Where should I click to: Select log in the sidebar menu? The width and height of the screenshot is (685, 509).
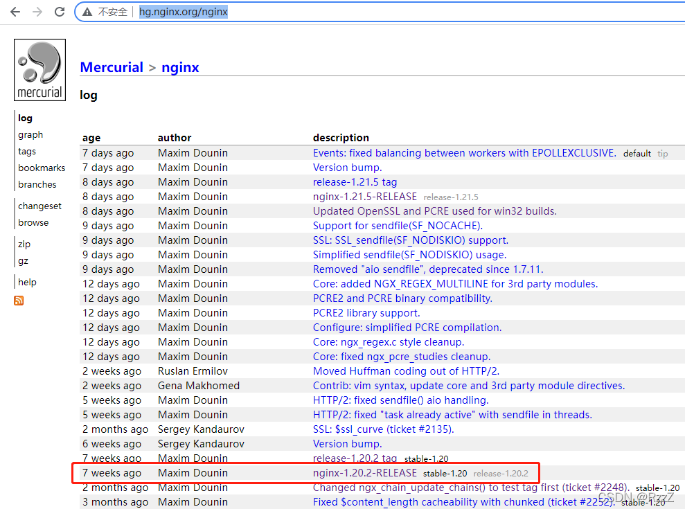coord(26,118)
